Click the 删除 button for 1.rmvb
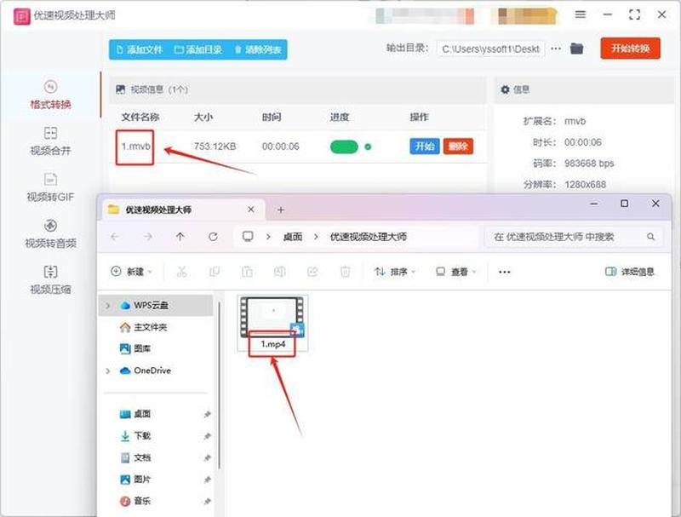 point(458,146)
